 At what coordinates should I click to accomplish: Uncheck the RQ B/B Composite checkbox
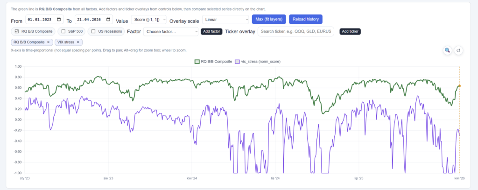[17, 31]
